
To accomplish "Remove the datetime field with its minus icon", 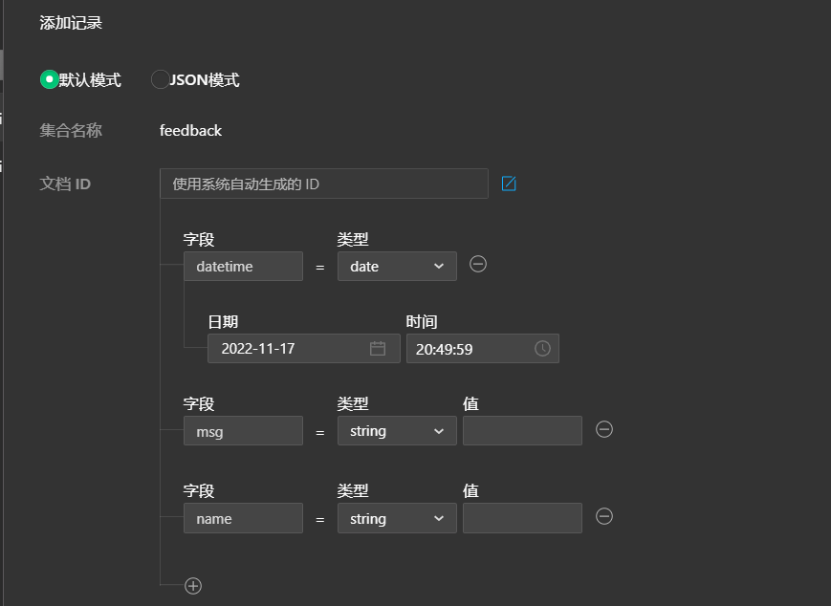I will click(x=478, y=265).
